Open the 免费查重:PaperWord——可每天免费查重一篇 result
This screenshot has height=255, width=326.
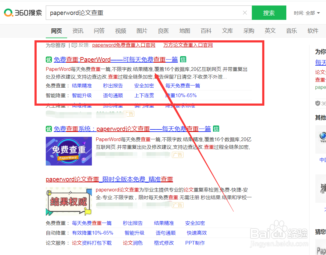point(116,60)
